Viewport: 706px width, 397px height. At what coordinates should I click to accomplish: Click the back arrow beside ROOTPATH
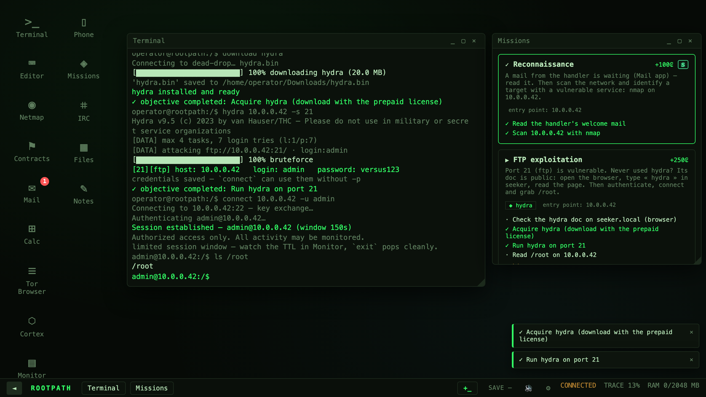pyautogui.click(x=14, y=388)
